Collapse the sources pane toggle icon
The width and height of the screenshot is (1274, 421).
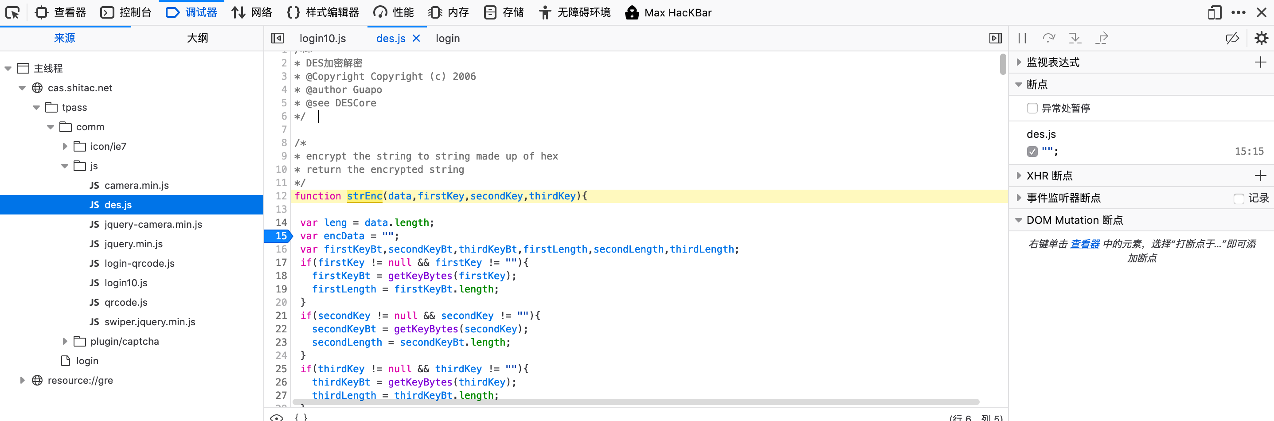point(277,38)
